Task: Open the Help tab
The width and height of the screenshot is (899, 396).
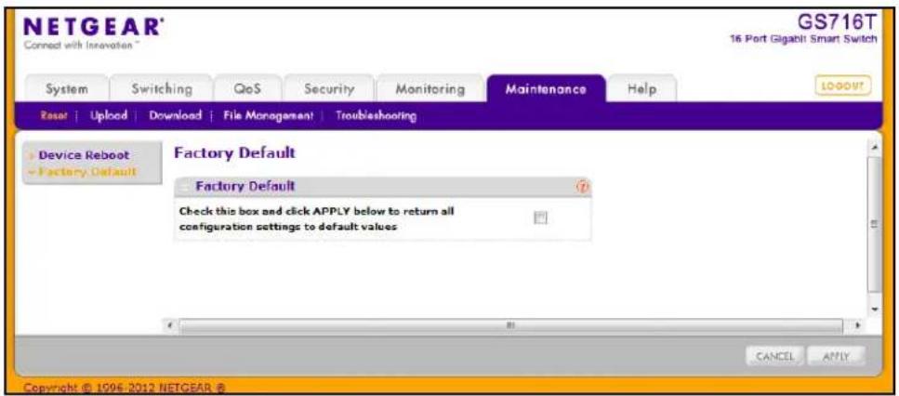Action: point(642,89)
